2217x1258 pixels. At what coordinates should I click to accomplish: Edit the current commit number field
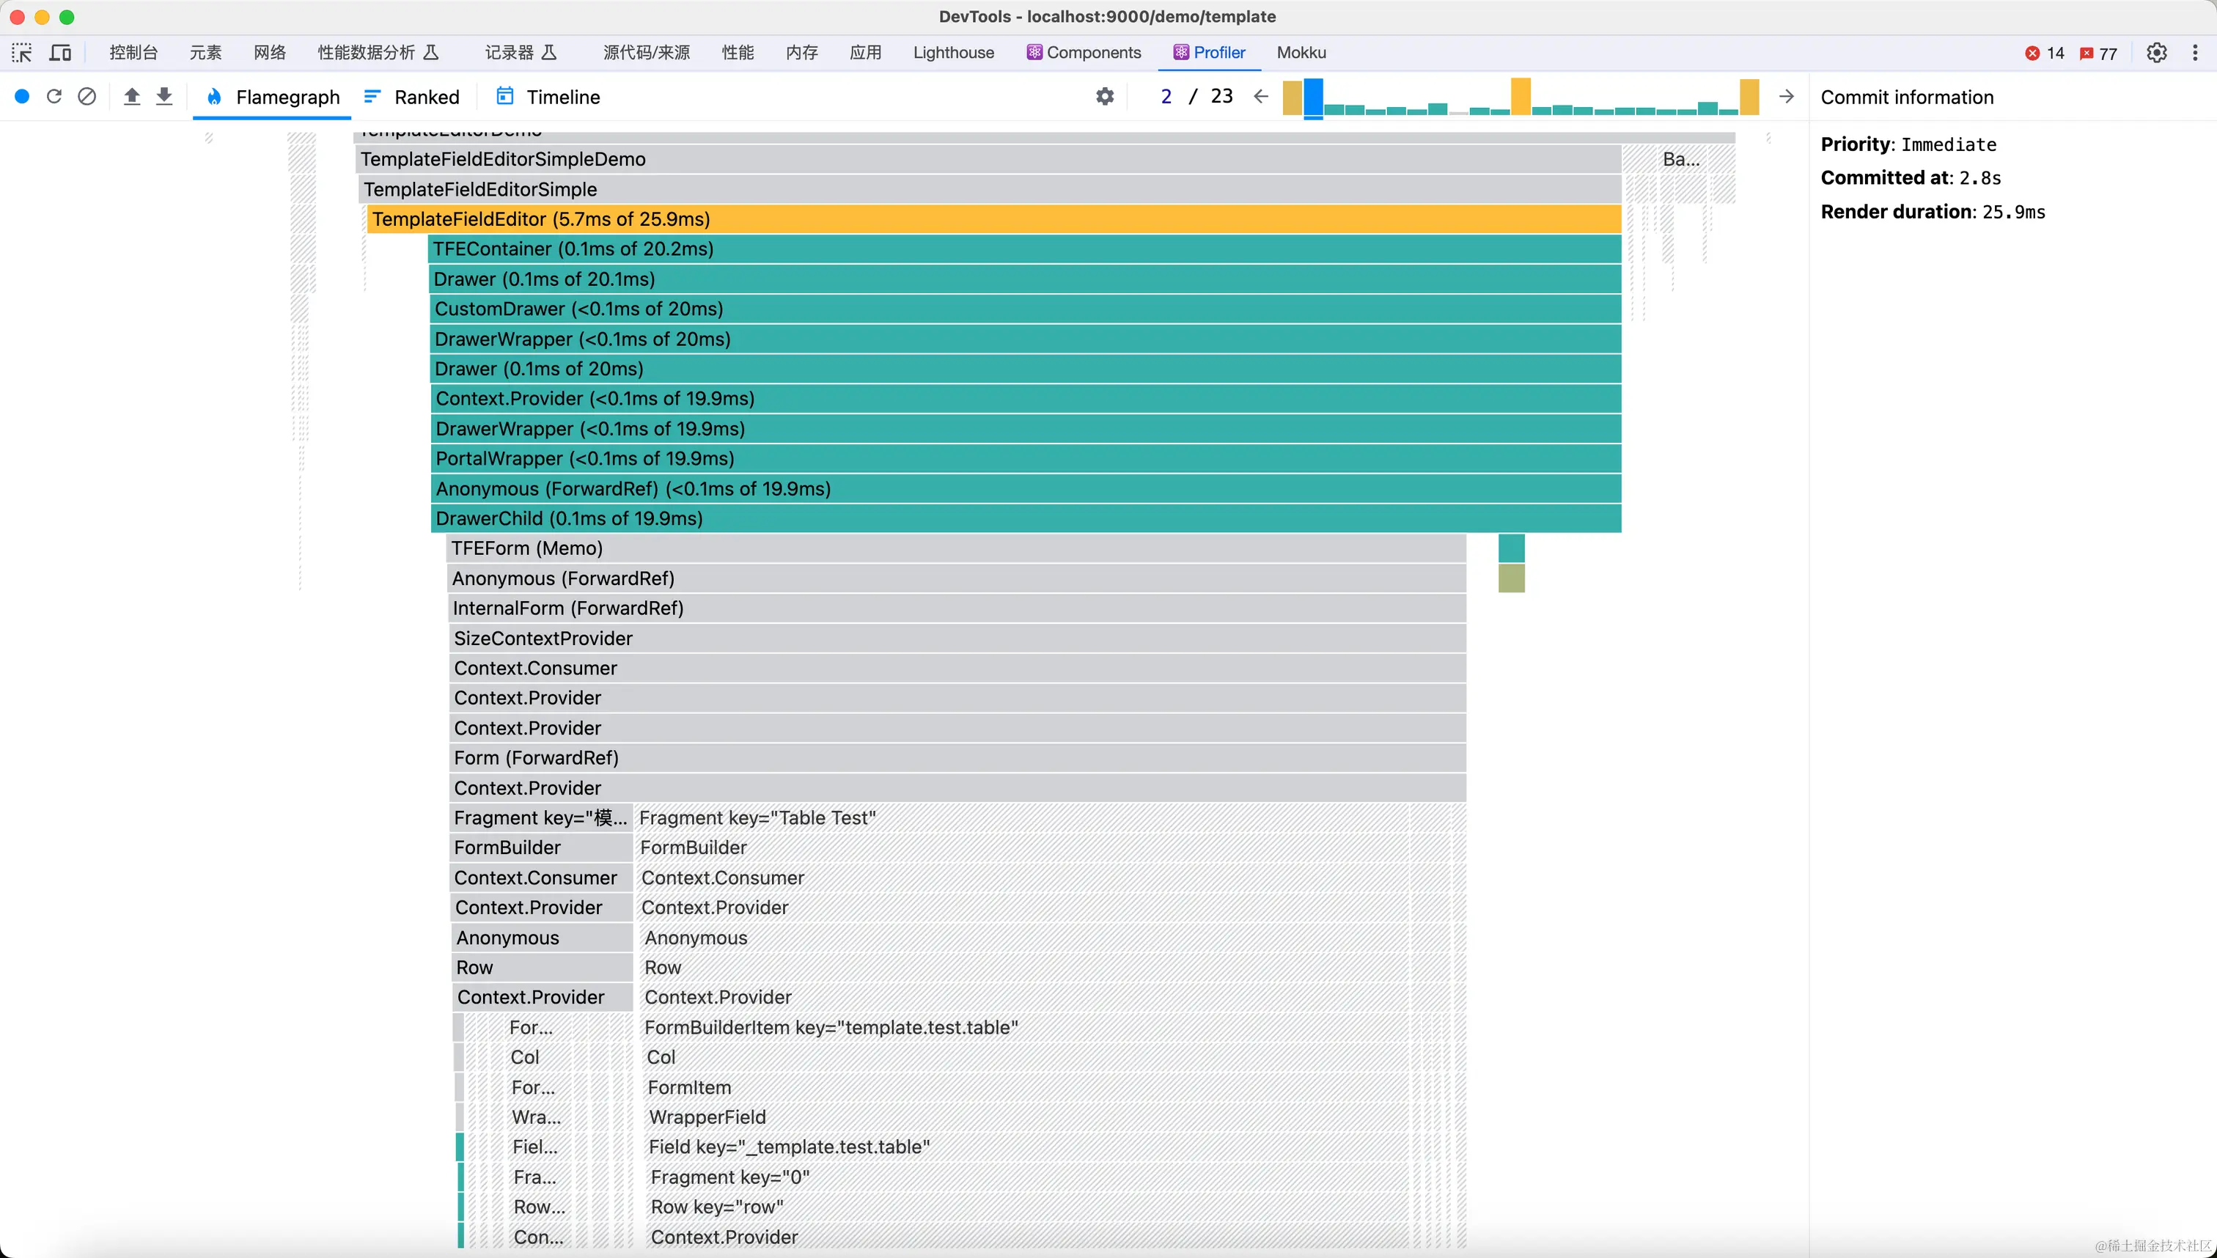click(x=1166, y=97)
